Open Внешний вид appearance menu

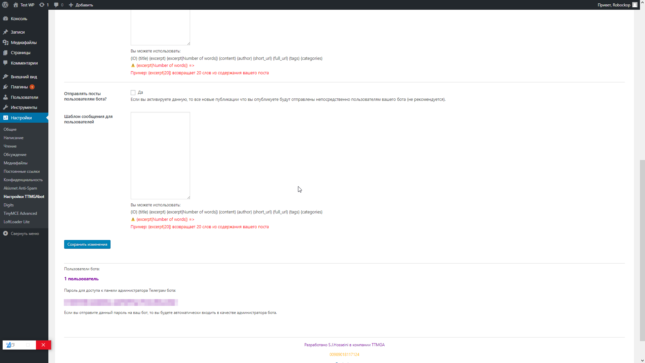point(24,77)
